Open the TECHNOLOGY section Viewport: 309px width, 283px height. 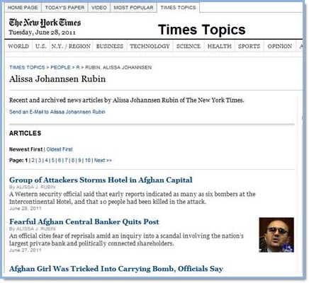(150, 46)
